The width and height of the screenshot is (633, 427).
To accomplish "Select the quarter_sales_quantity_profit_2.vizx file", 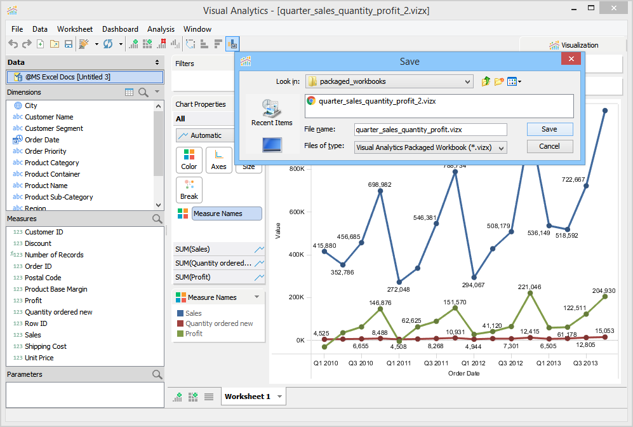I will (372, 101).
